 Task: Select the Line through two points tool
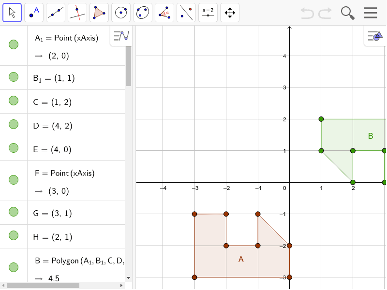pos(56,13)
